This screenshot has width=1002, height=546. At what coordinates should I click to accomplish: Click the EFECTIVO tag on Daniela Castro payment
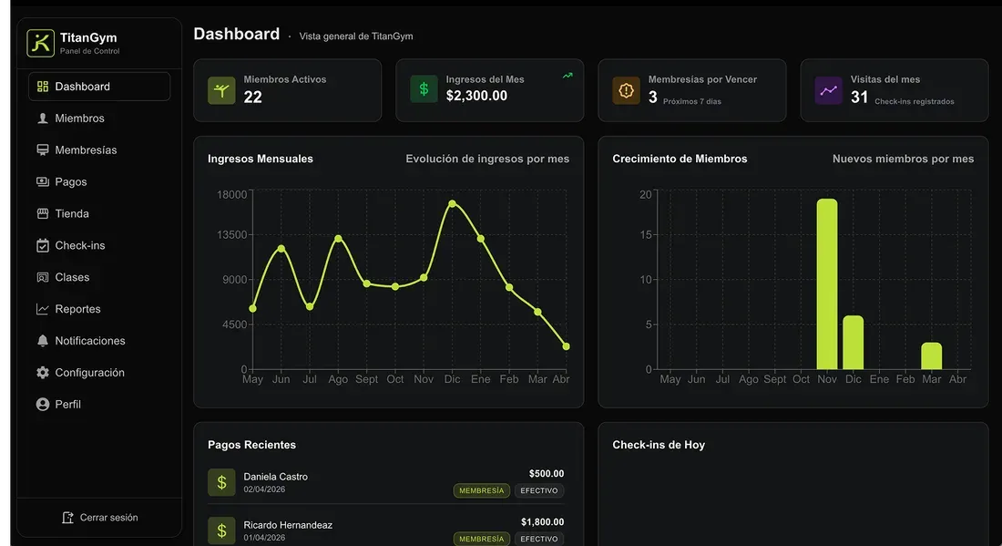538,490
